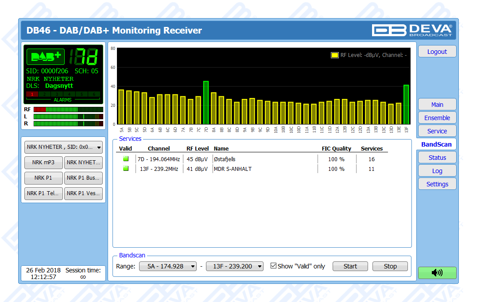Expand range start 5A - 174.928 dropdown
477x302 pixels.
(168, 266)
